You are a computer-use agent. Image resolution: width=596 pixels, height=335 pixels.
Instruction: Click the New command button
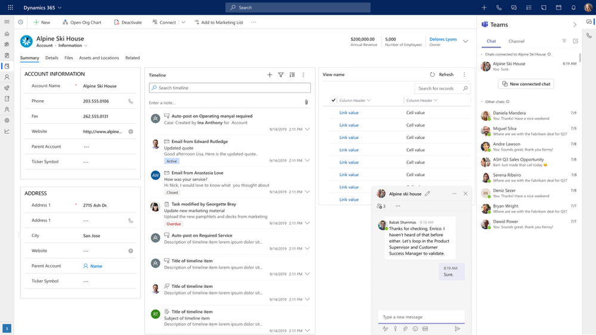[x=42, y=22]
